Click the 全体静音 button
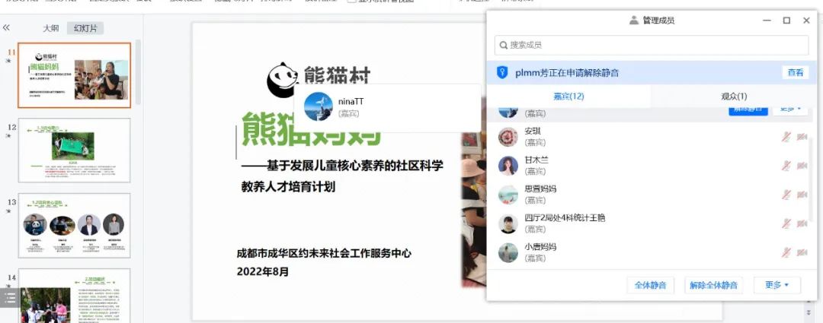823x323 pixels. coord(650,285)
